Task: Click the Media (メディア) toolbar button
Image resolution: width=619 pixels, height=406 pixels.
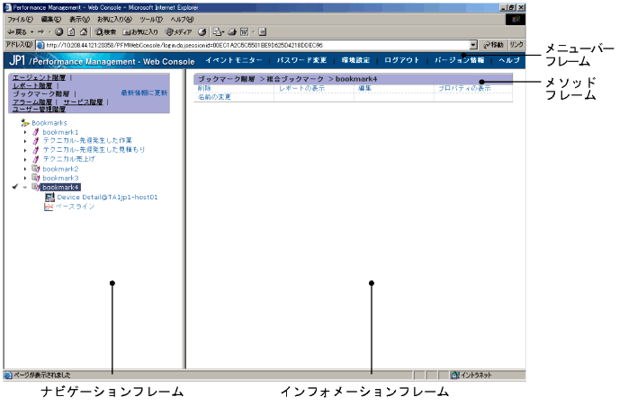Action: coord(178,32)
